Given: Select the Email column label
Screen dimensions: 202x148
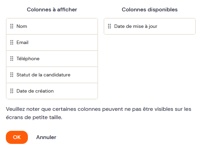Looking at the screenshot, I should pos(22,42).
